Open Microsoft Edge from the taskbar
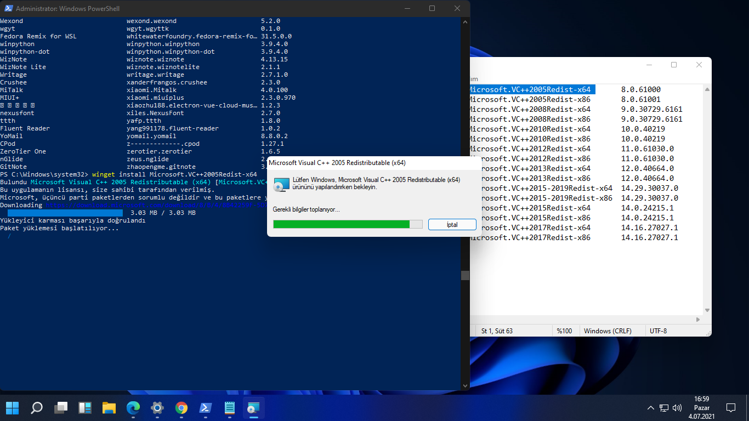 coord(133,408)
